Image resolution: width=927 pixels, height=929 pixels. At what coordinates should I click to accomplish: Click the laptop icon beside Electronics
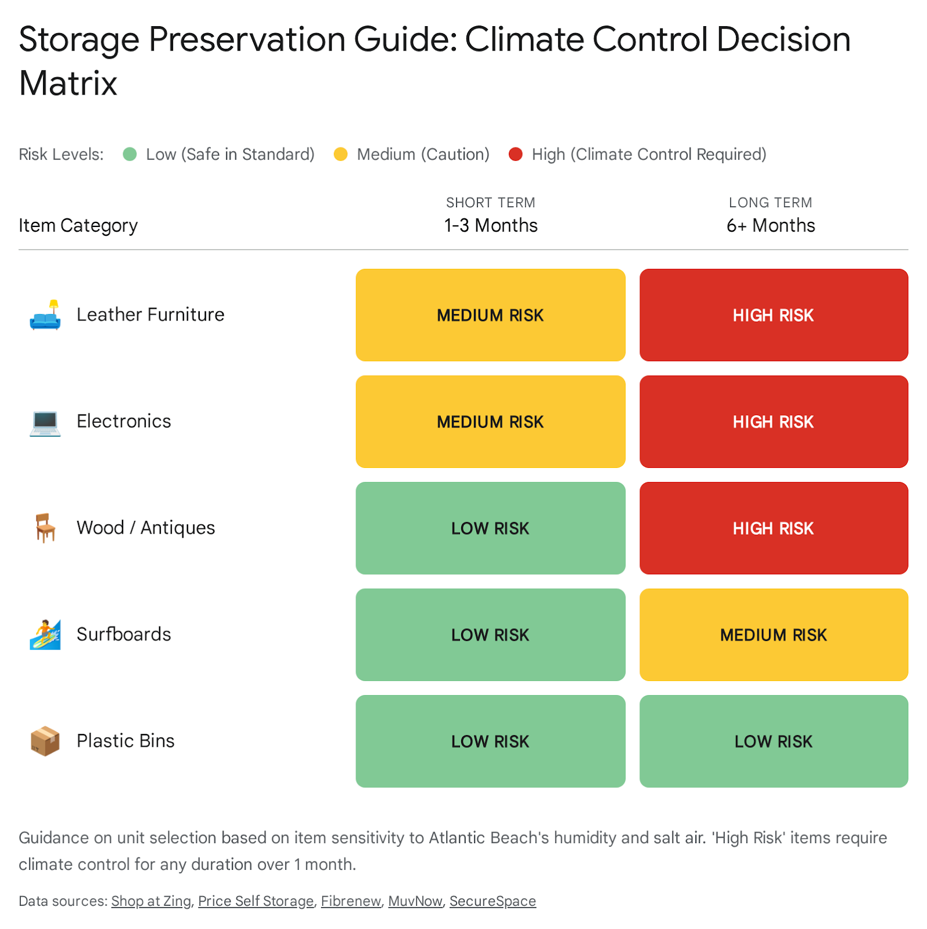click(45, 422)
